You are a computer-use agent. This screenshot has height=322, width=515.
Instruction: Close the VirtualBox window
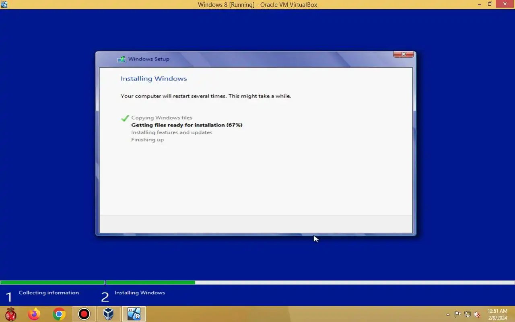pos(505,4)
